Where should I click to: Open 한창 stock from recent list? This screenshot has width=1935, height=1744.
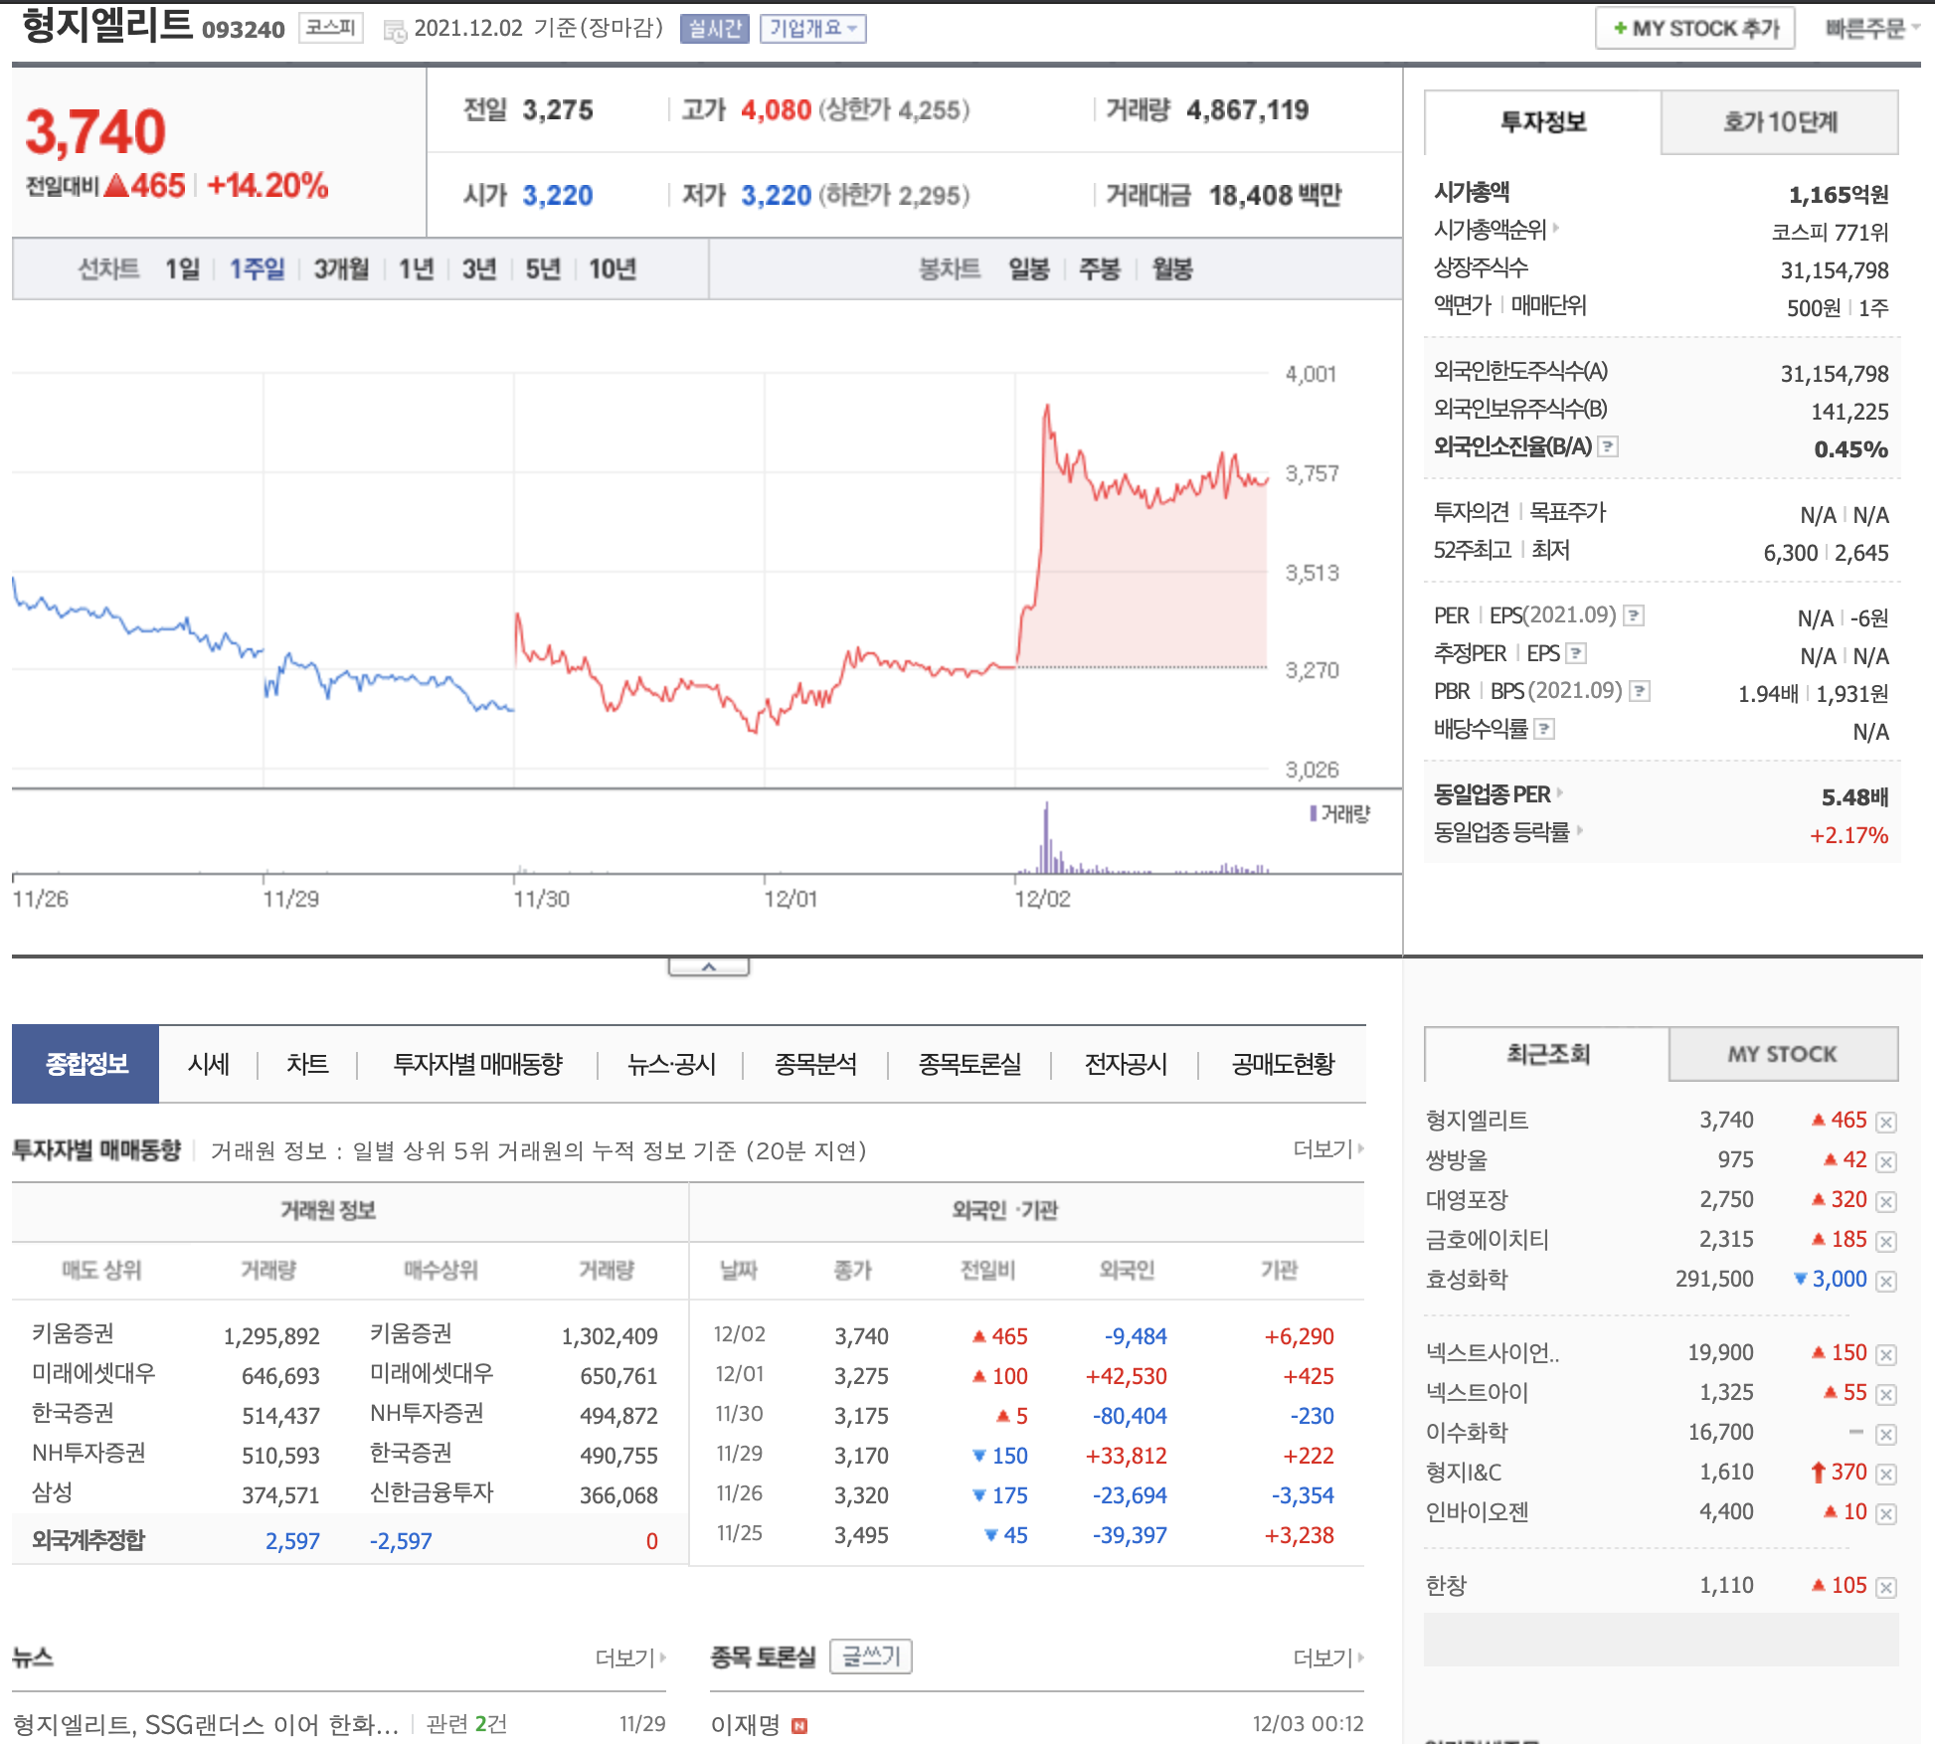[1446, 1585]
